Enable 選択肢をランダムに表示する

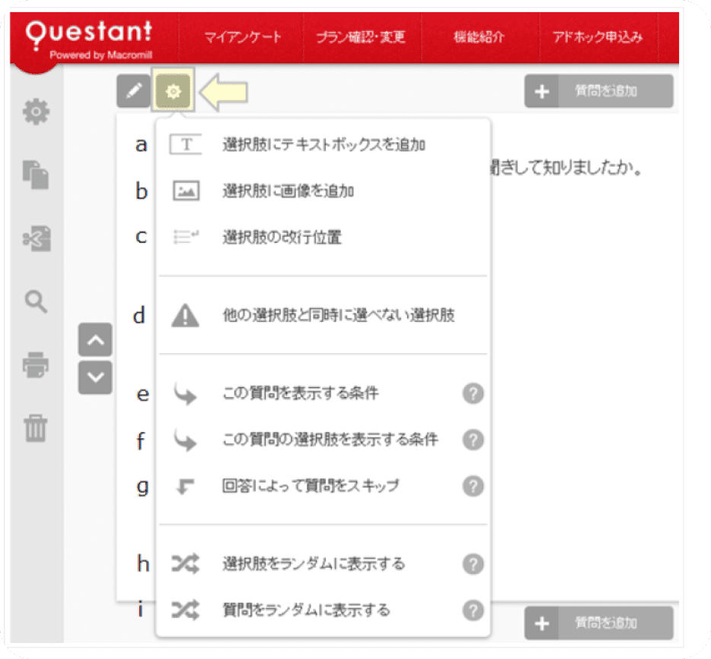pos(315,563)
